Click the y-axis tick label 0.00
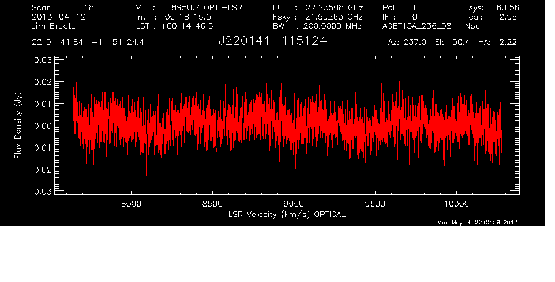The width and height of the screenshot is (555, 282). 43,125
